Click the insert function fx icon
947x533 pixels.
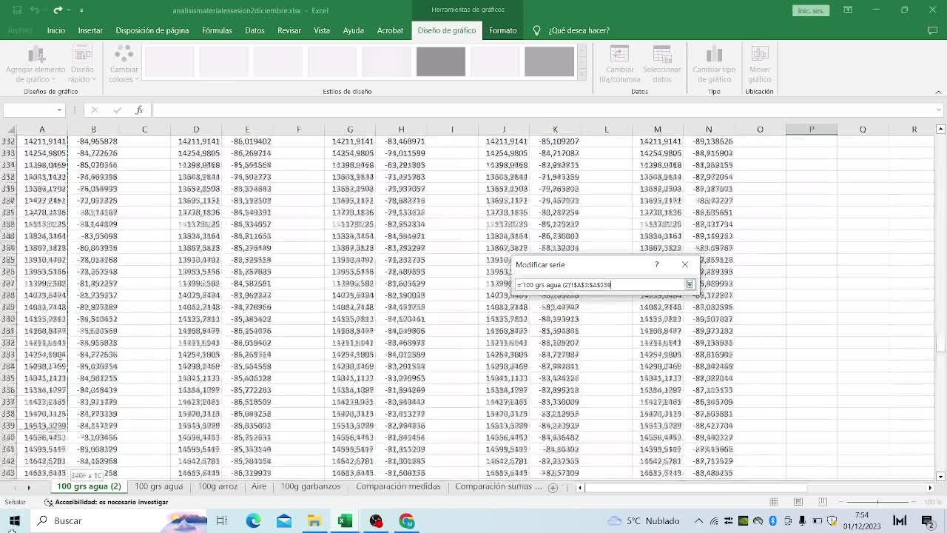(x=139, y=110)
